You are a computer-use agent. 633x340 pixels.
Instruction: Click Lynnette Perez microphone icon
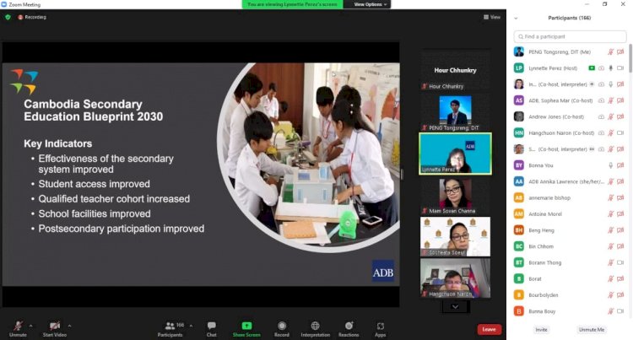611,68
